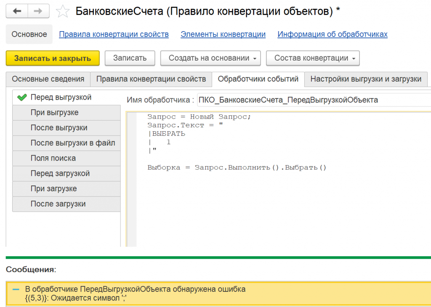The height and width of the screenshot is (307, 431).
Task: Click Записать и закрыть button
Action: [x=53, y=58]
